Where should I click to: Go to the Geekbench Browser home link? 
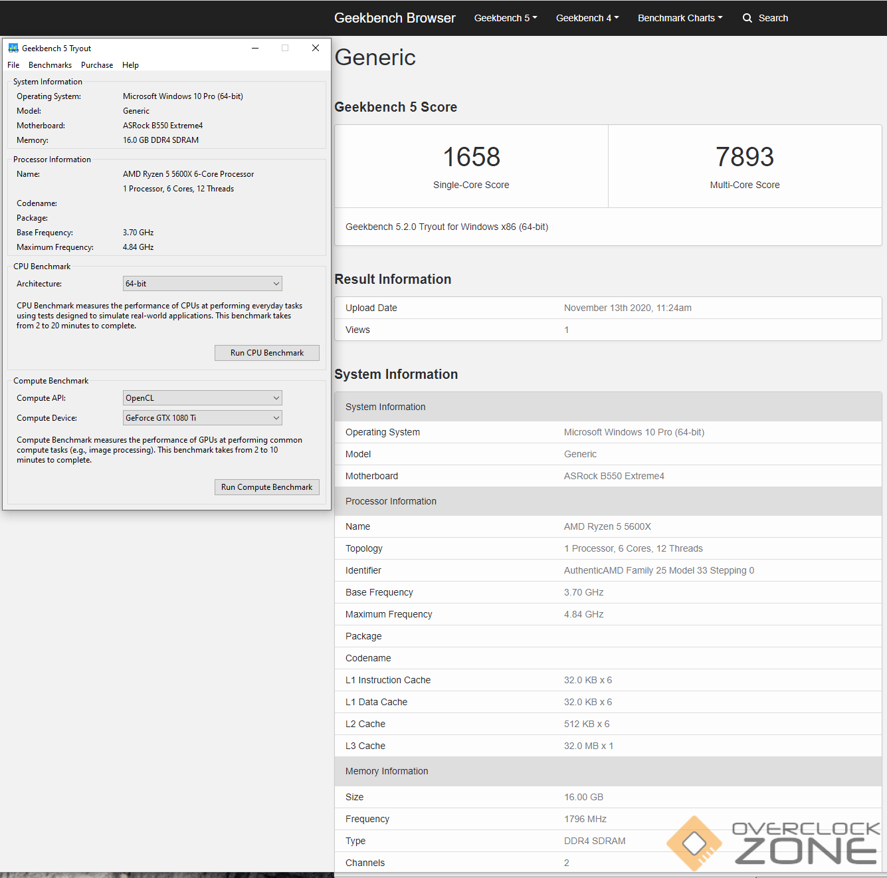[395, 18]
